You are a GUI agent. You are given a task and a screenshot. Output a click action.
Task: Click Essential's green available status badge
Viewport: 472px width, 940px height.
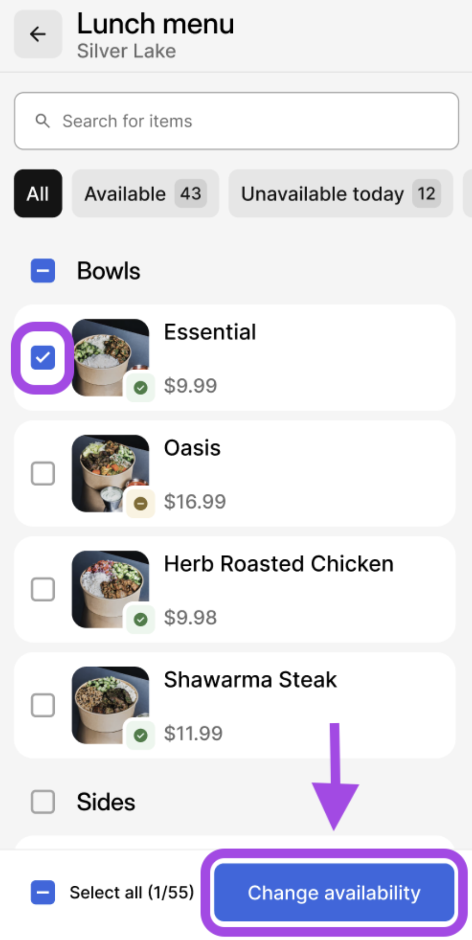tap(140, 387)
